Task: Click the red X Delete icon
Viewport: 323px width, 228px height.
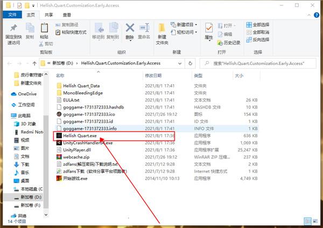Action: pos(130,28)
